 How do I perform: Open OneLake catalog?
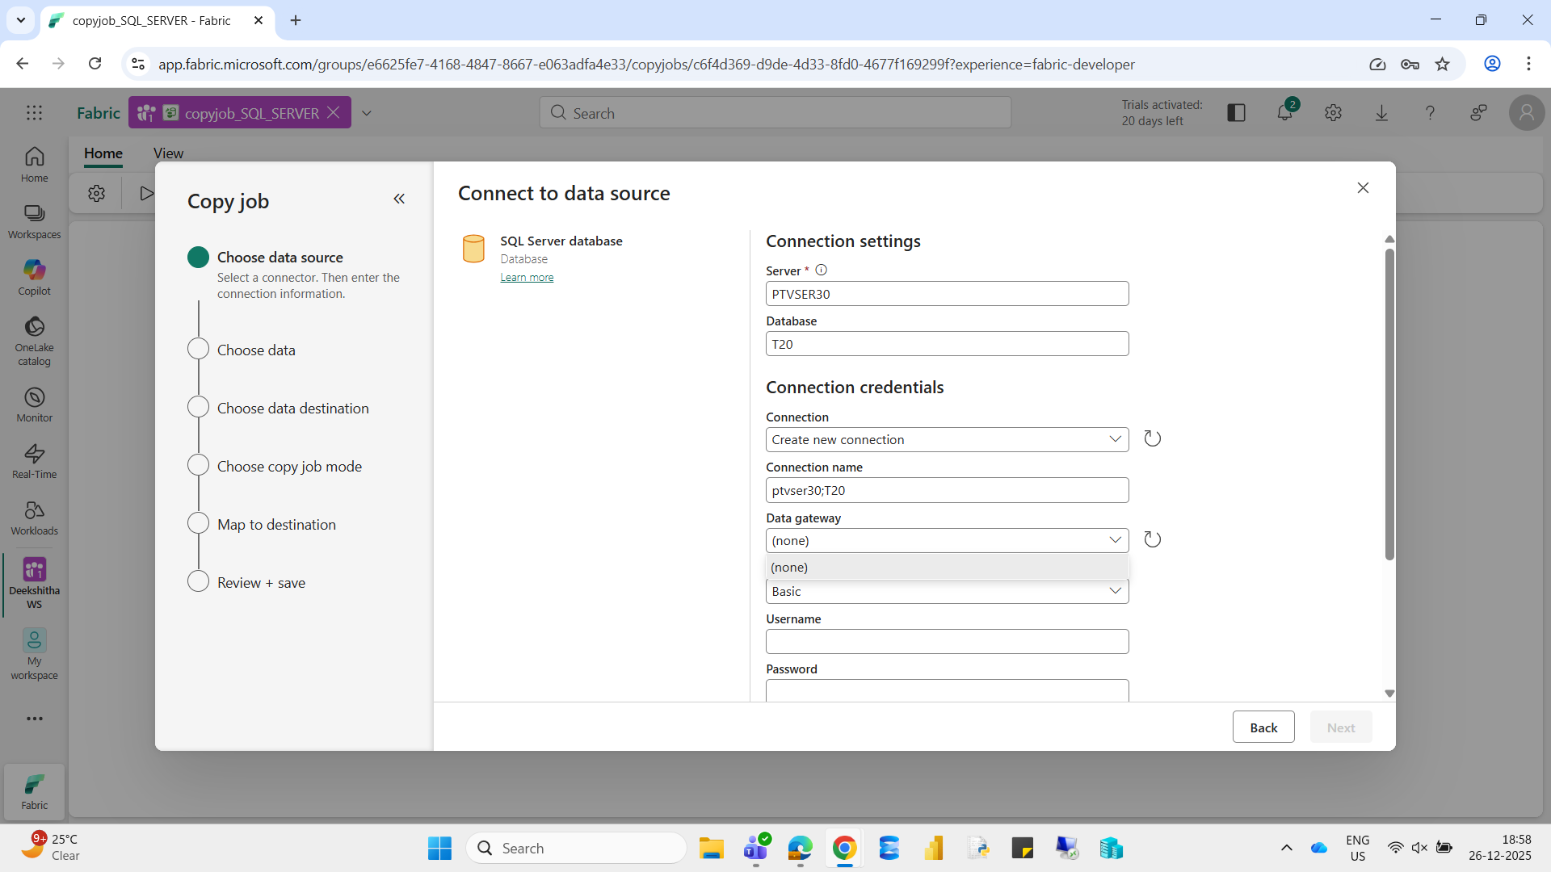34,342
